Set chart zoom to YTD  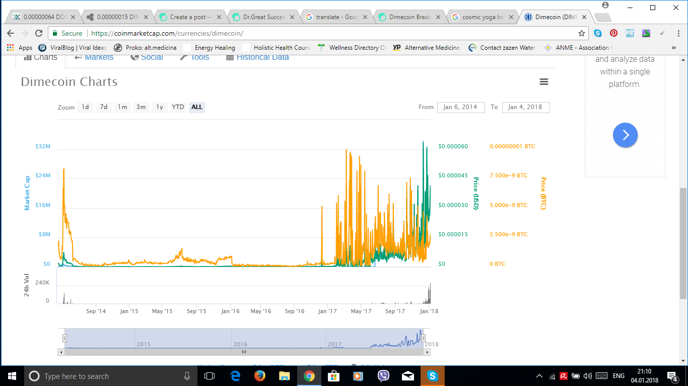coord(178,107)
